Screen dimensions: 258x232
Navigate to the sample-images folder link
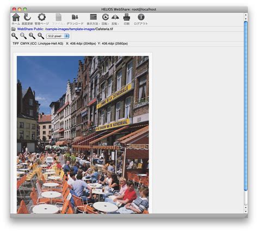57,29
